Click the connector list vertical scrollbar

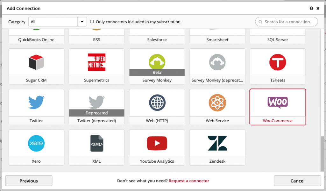[322, 153]
